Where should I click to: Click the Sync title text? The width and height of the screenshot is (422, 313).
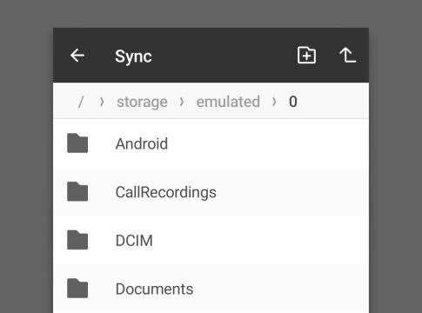click(133, 57)
